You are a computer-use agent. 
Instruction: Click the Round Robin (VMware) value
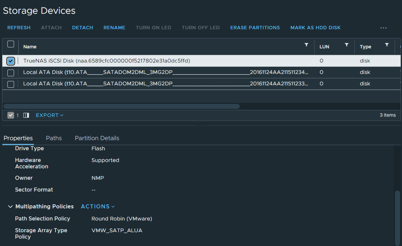122,218
